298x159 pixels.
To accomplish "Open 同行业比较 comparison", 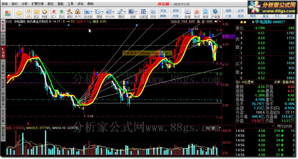I will 285,126.
